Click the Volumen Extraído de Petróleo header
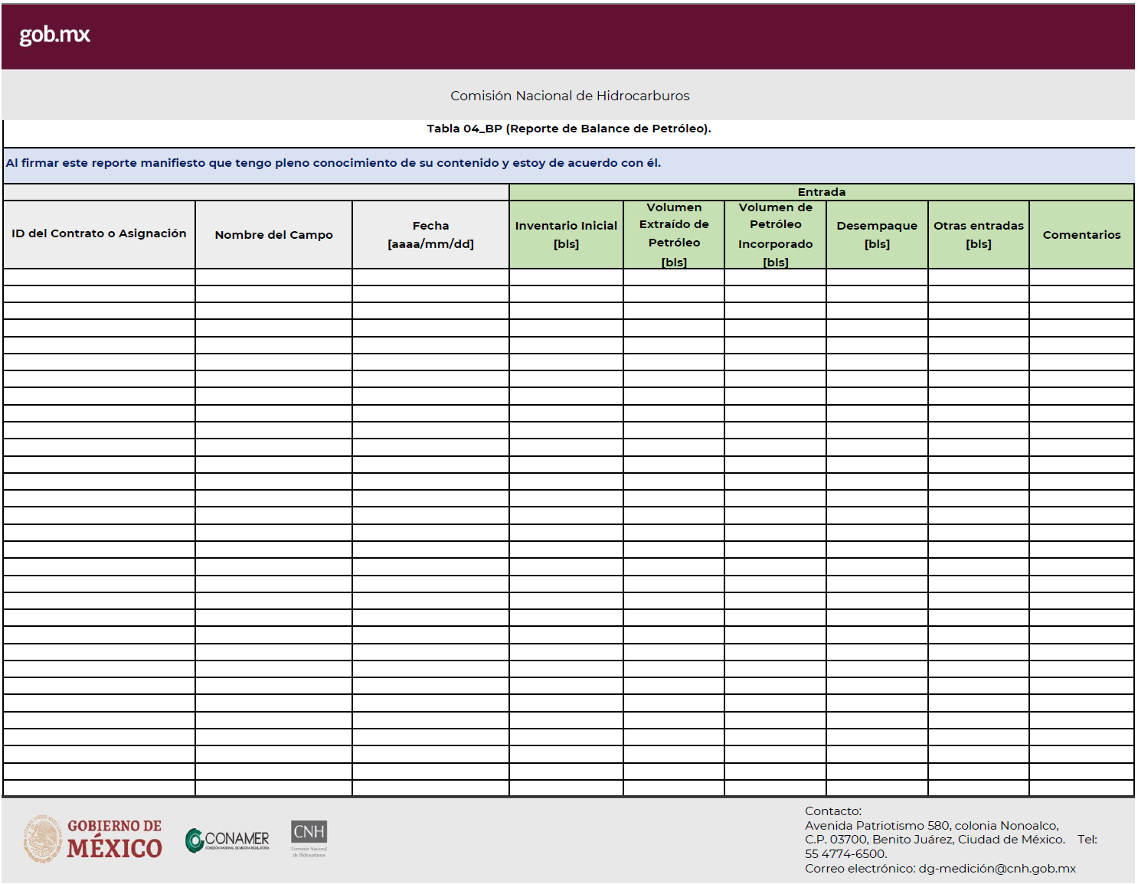 (x=674, y=235)
